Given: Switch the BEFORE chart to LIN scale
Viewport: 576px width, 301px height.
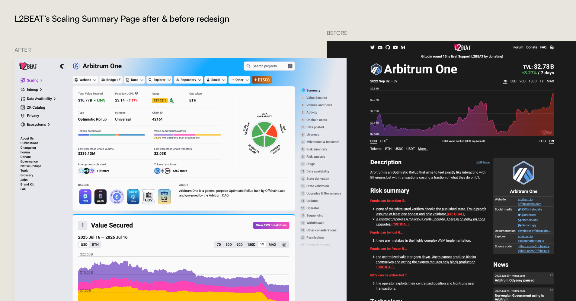Looking at the screenshot, I should click(x=551, y=141).
